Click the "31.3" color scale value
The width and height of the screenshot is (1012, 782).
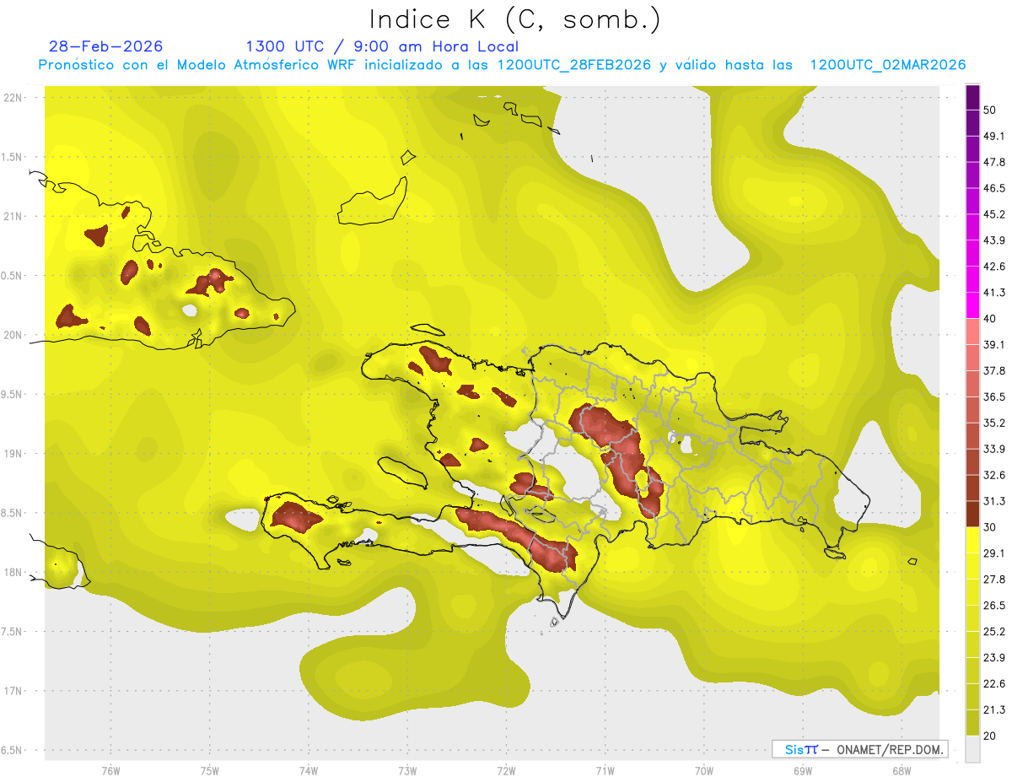coord(995,501)
